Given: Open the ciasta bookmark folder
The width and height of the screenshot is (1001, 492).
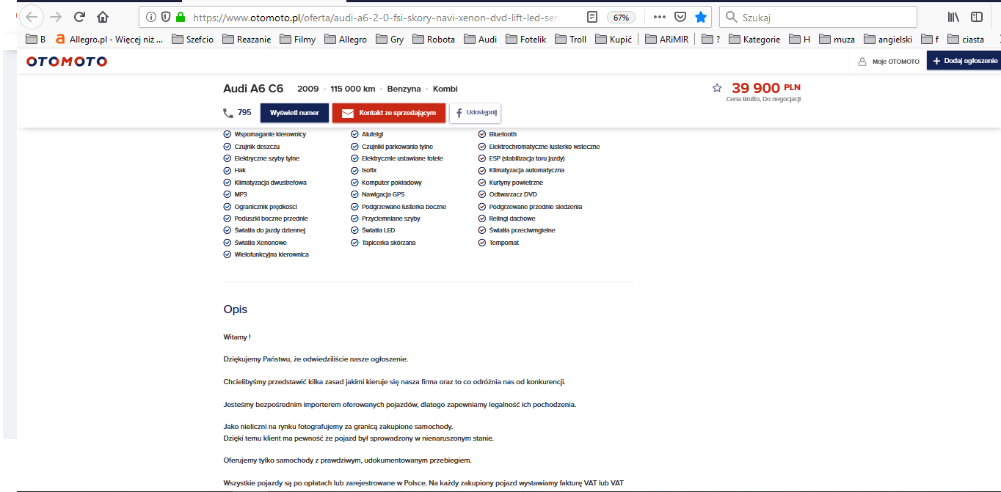Looking at the screenshot, I should [967, 39].
